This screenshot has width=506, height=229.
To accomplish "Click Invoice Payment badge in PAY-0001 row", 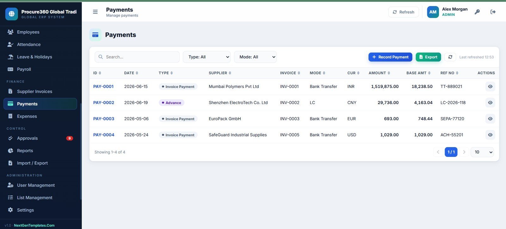I will pos(178,87).
